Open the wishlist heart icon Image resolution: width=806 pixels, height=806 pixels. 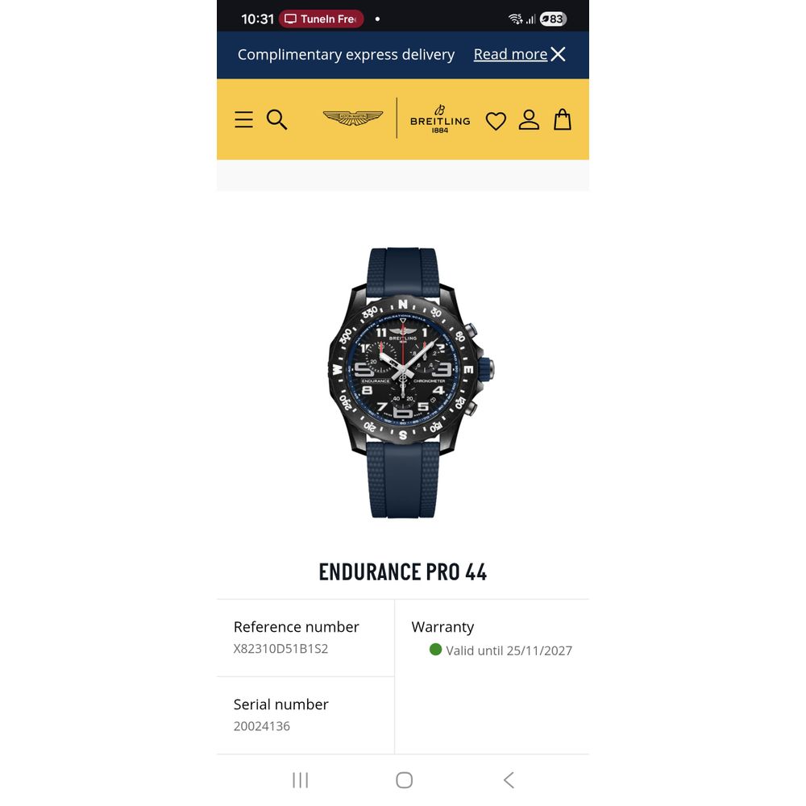496,121
